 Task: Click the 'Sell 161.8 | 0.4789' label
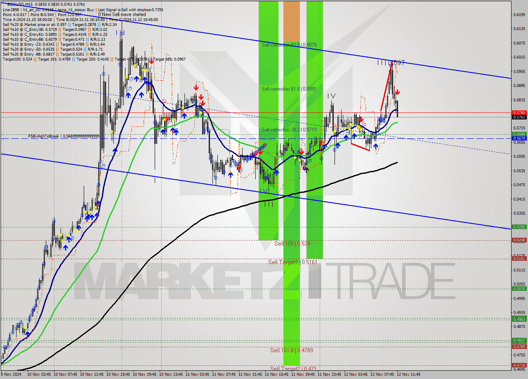pyautogui.click(x=292, y=350)
